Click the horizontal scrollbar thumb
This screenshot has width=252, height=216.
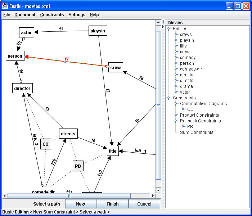[69, 196]
